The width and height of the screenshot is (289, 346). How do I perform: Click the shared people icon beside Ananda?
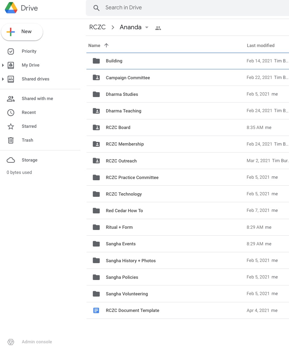(x=158, y=28)
